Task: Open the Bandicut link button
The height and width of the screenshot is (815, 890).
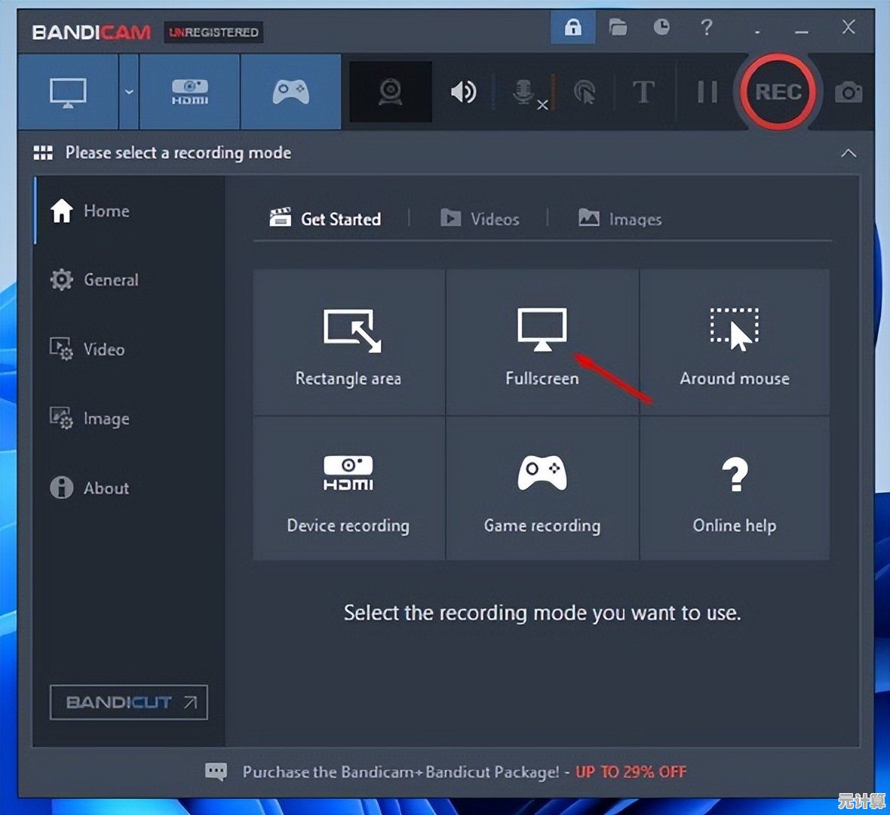Action: [129, 703]
